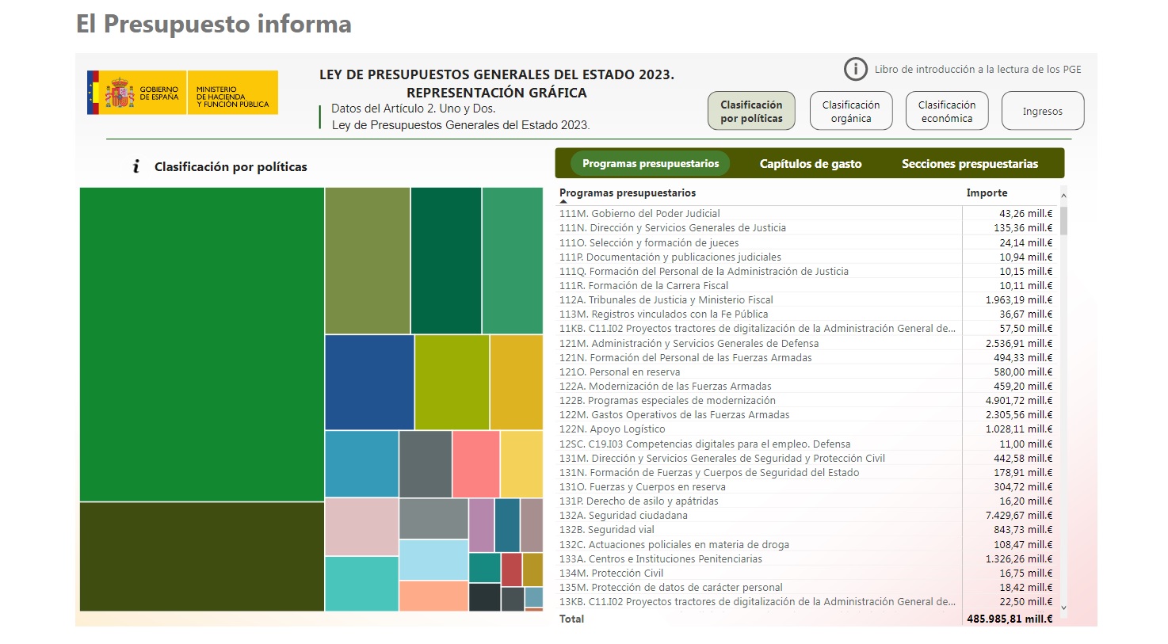Select row 112A. Tribunales de Justicia y Ministerio Fiscal

pyautogui.click(x=807, y=300)
